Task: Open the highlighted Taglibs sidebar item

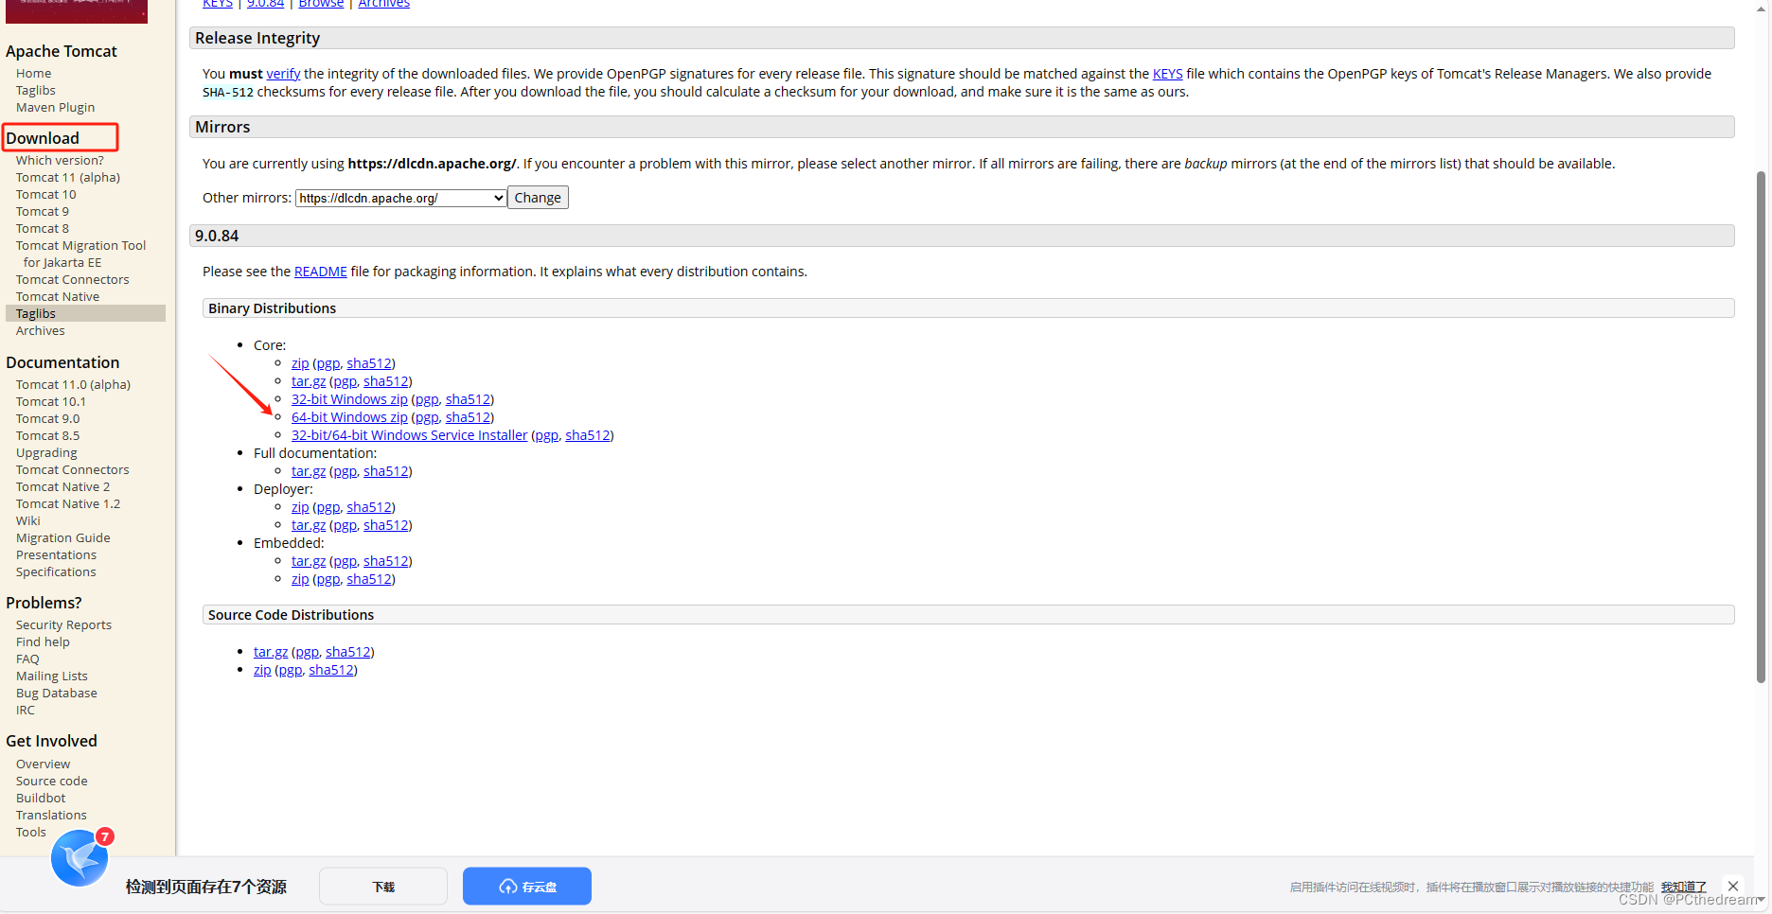Action: click(85, 313)
